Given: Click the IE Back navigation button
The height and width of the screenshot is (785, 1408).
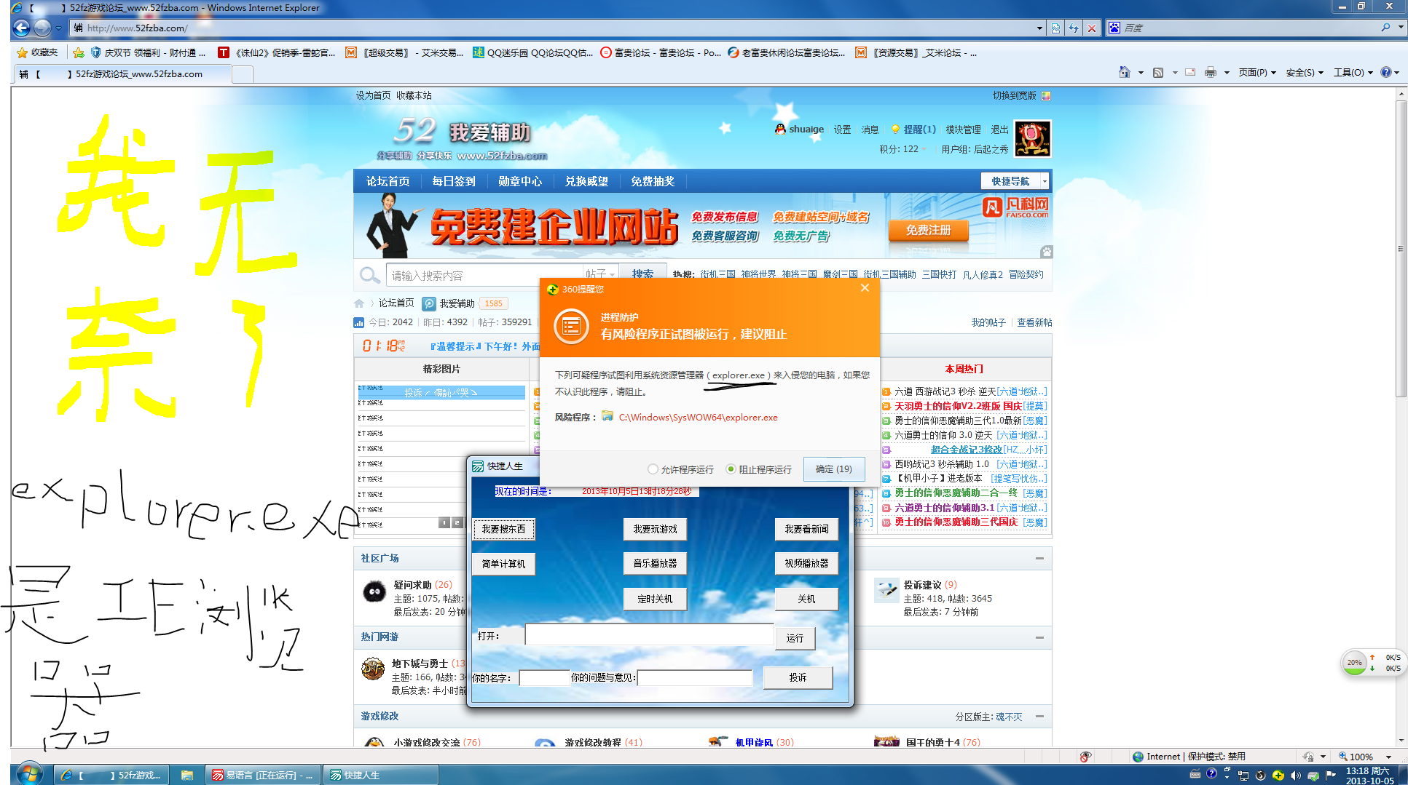Looking at the screenshot, I should click(21, 28).
